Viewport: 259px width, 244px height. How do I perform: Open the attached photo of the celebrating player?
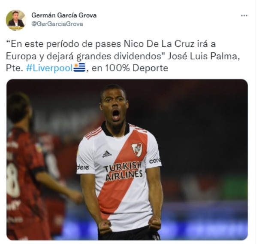(127, 160)
